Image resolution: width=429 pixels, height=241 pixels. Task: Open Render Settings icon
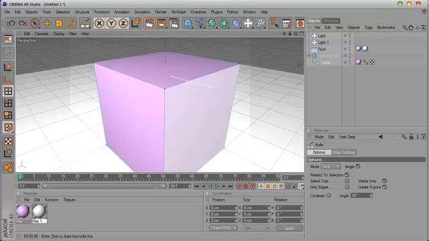click(174, 23)
